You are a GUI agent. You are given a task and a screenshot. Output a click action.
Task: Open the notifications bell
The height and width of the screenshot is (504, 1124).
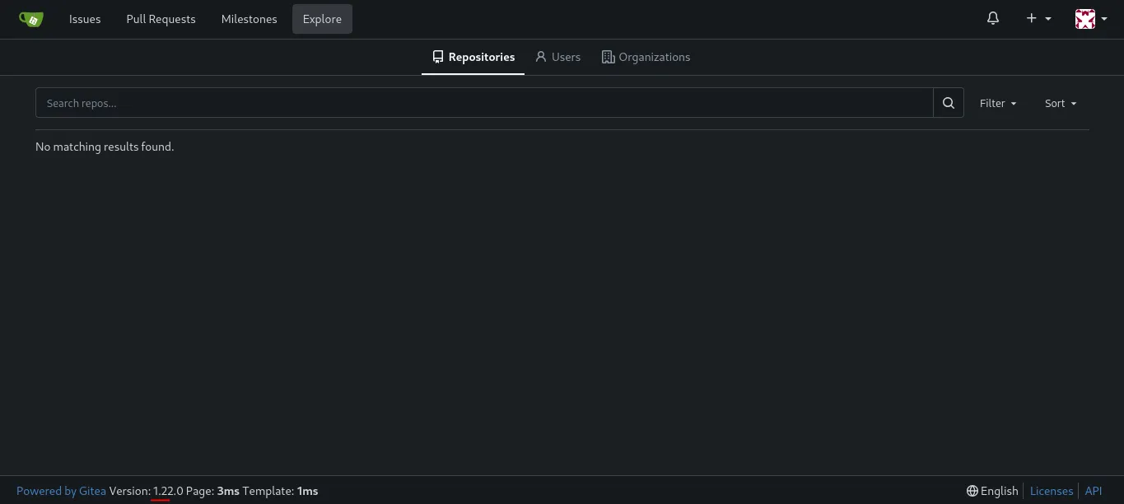pyautogui.click(x=993, y=18)
